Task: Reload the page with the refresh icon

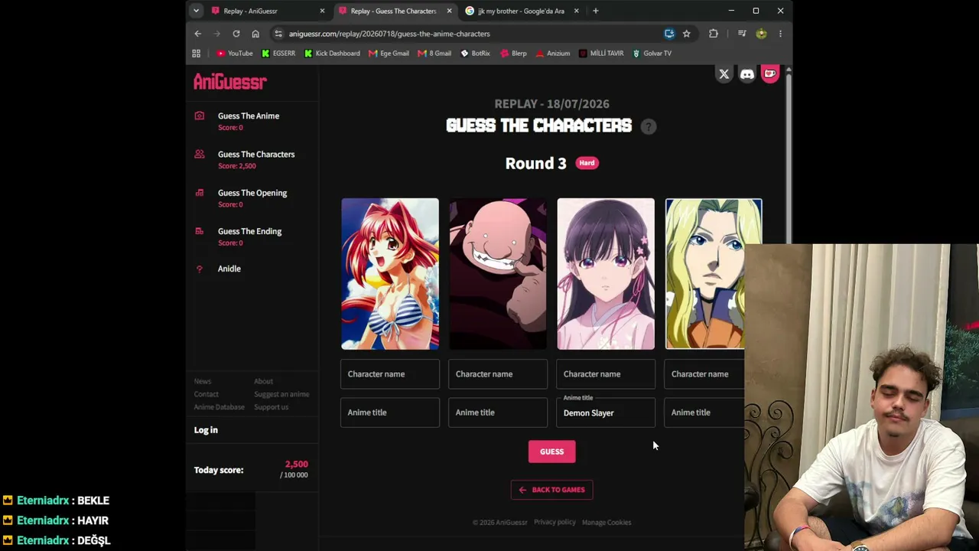Action: tap(236, 34)
